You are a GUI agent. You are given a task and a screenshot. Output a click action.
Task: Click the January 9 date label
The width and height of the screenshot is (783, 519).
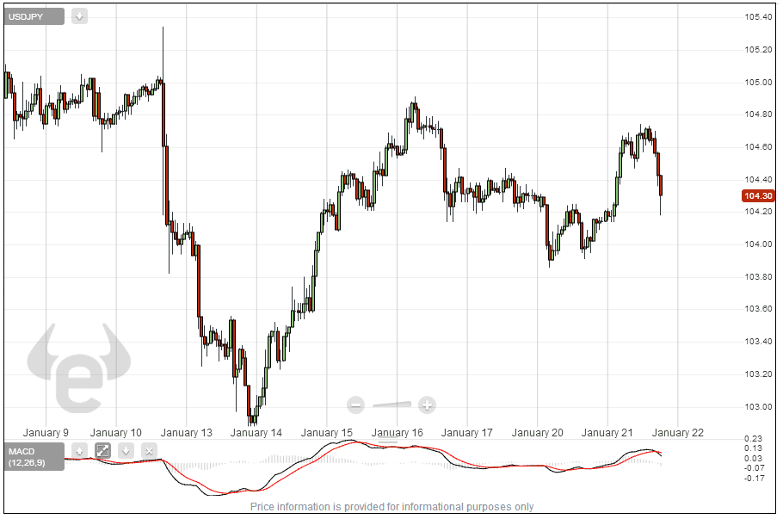[46, 433]
